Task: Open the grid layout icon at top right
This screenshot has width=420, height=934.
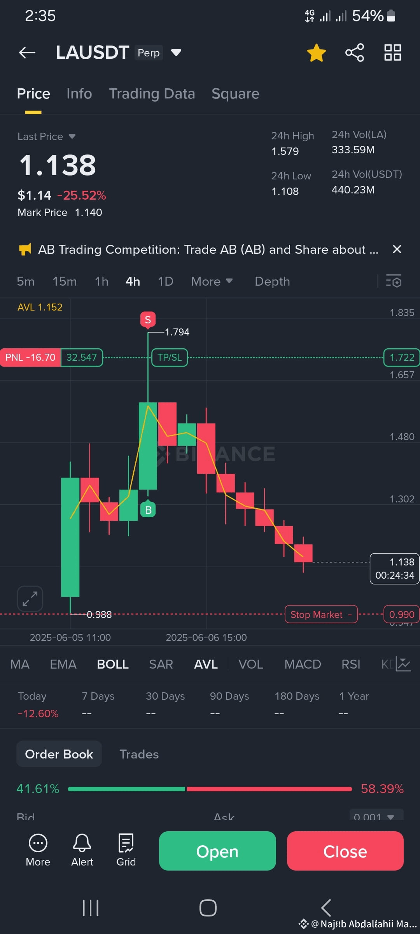Action: click(x=392, y=53)
